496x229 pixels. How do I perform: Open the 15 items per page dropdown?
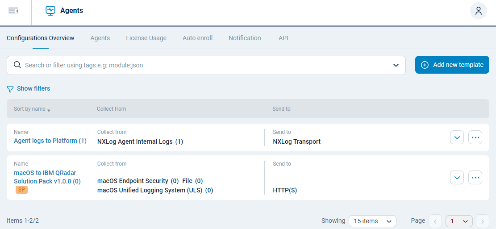point(372,221)
